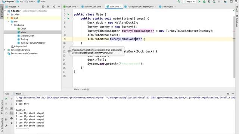
Task: Collapse the Adapter project root
Action: coord(5,11)
